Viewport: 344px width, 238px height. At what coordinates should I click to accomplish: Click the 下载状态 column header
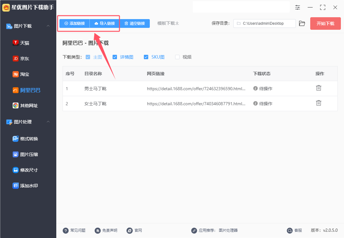click(262, 74)
